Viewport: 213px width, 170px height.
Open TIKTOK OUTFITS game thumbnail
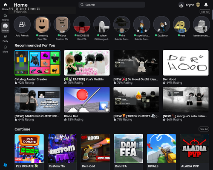tap(136, 99)
